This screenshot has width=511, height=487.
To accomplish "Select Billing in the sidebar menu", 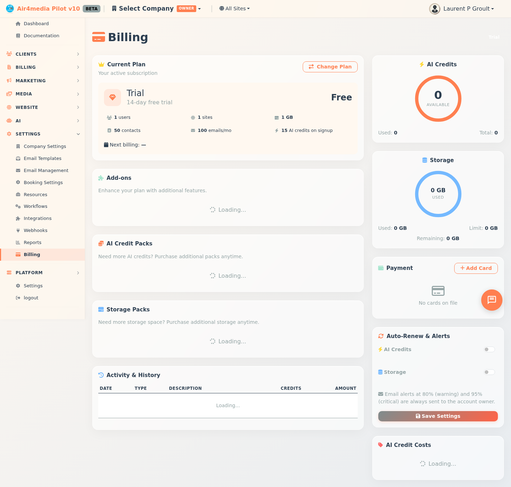I will click(32, 255).
